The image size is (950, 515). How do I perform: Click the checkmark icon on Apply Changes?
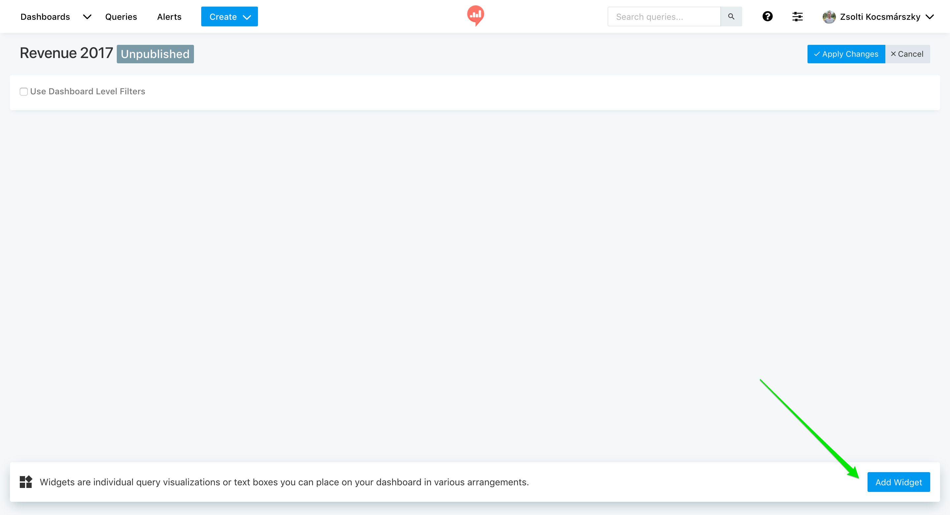point(817,54)
